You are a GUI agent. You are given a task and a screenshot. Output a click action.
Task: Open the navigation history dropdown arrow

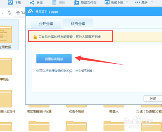2,13
